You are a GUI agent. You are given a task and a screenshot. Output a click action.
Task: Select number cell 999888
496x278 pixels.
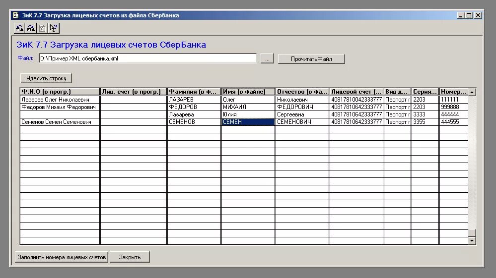[x=454, y=107]
